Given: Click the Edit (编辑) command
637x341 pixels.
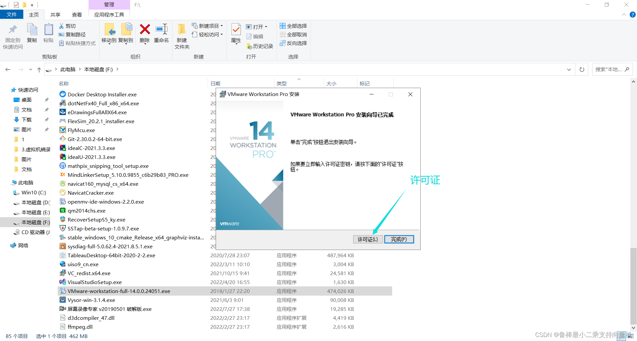Looking at the screenshot, I should pos(255,36).
